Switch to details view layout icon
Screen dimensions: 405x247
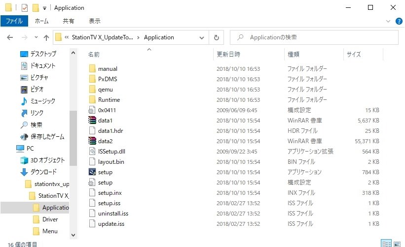click(386, 244)
